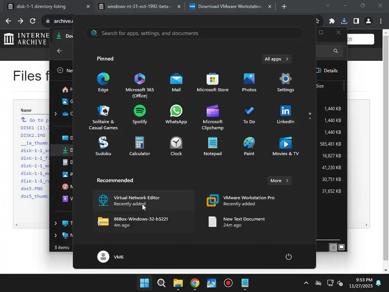Open the Paint app
The height and width of the screenshot is (292, 389).
pyautogui.click(x=249, y=146)
